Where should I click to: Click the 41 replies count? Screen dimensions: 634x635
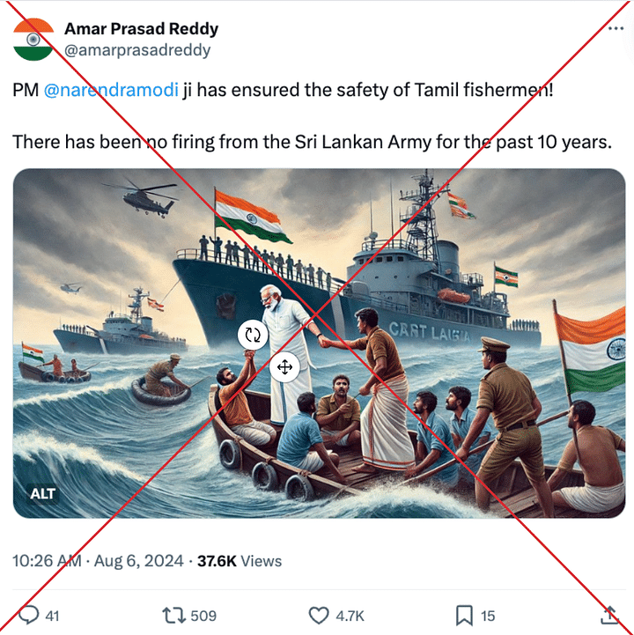(x=52, y=616)
